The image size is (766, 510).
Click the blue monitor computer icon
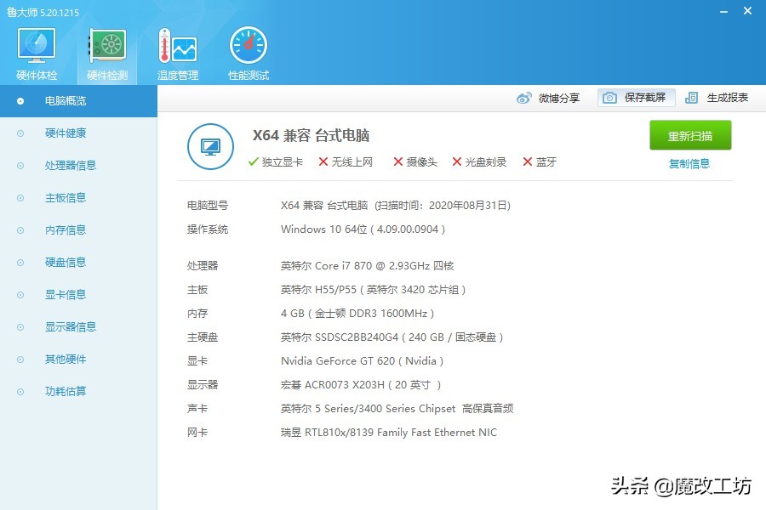pos(210,146)
